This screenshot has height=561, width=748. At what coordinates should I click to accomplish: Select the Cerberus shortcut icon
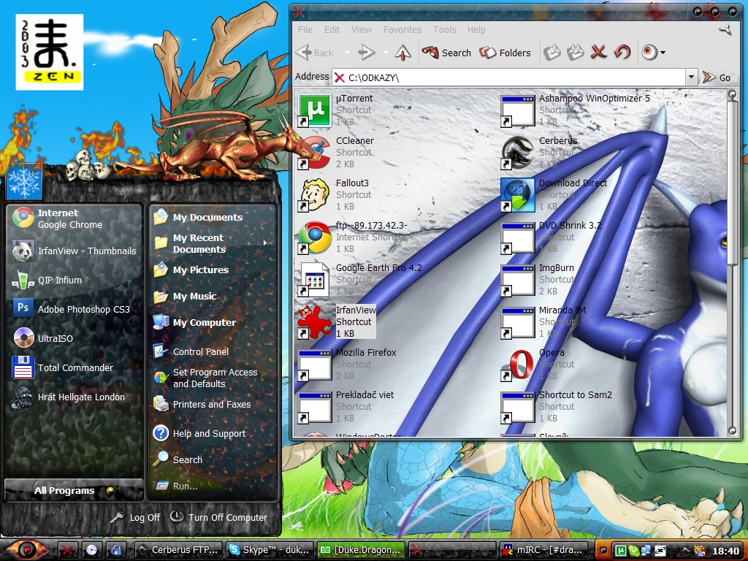pyautogui.click(x=518, y=153)
